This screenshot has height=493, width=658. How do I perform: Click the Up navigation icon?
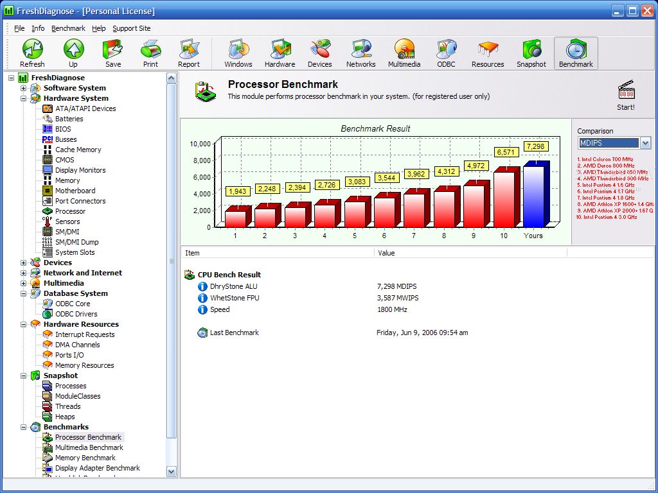coord(73,51)
